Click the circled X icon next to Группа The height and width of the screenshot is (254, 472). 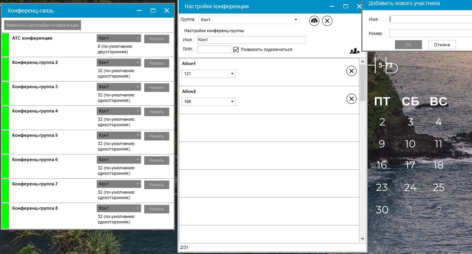(327, 21)
